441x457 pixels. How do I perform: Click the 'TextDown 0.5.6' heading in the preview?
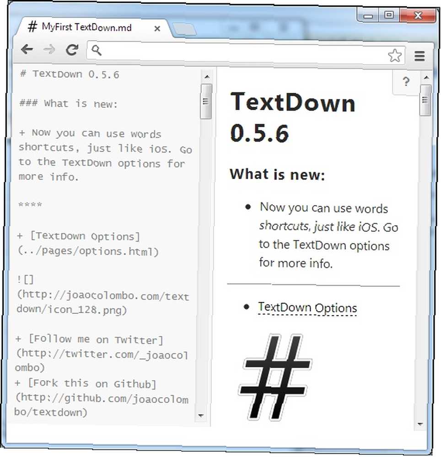click(292, 117)
